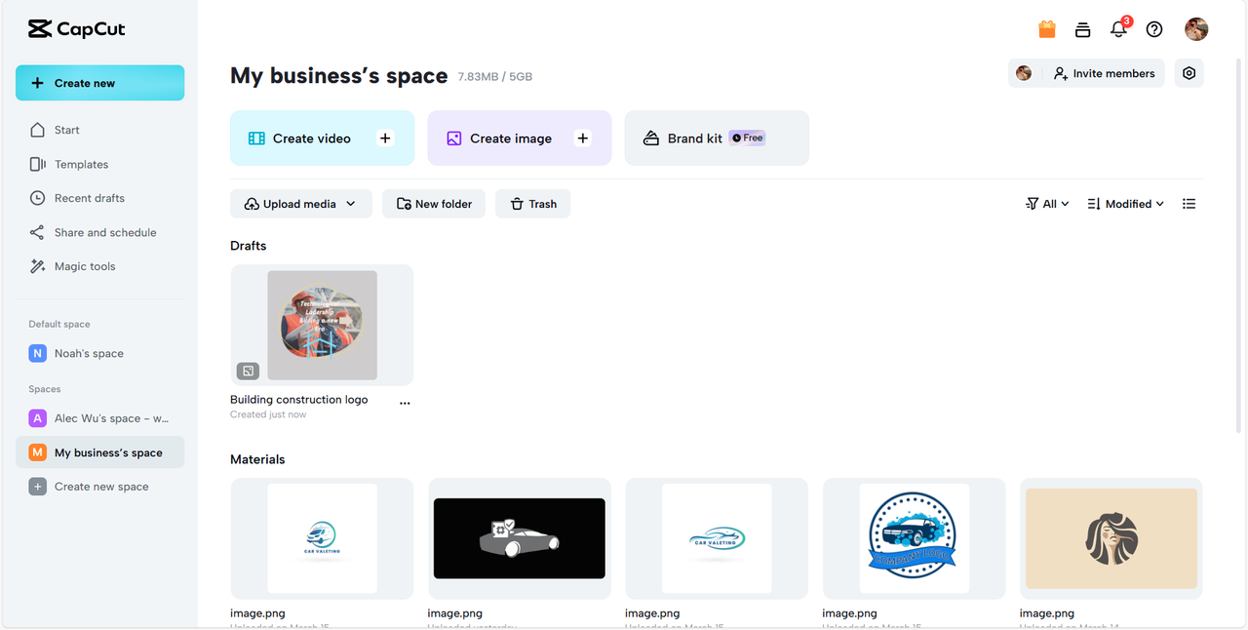Viewport: 1248px width, 630px height.
Task: Open the woman hair silhouette image
Action: click(1111, 538)
